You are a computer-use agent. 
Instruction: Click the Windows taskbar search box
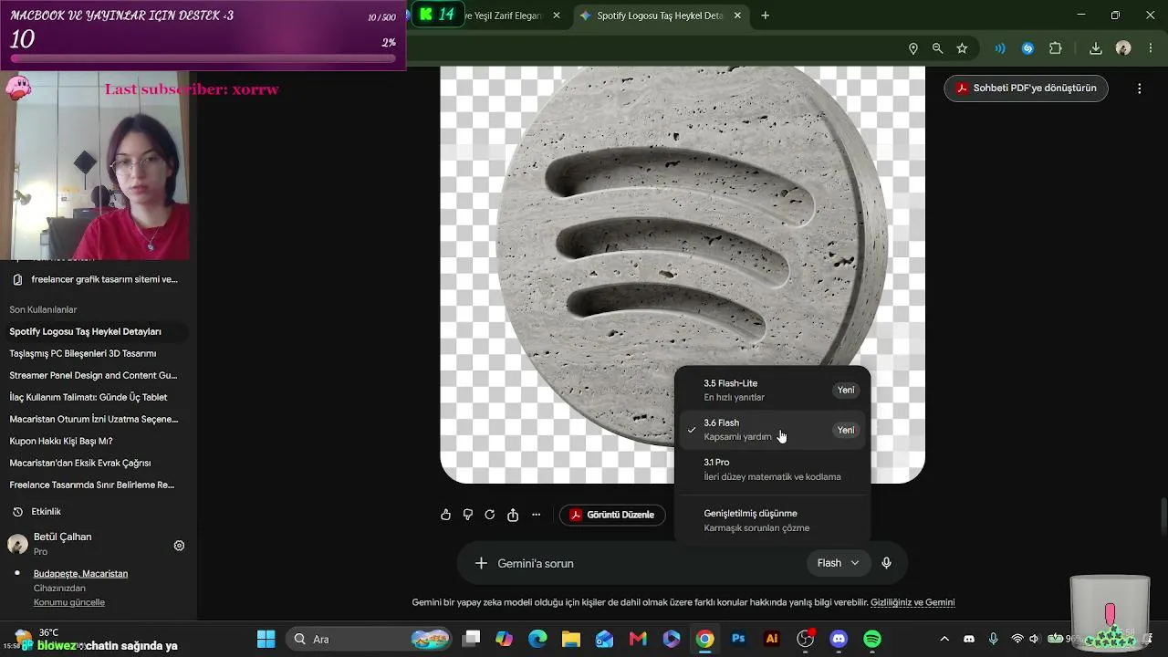click(x=370, y=639)
